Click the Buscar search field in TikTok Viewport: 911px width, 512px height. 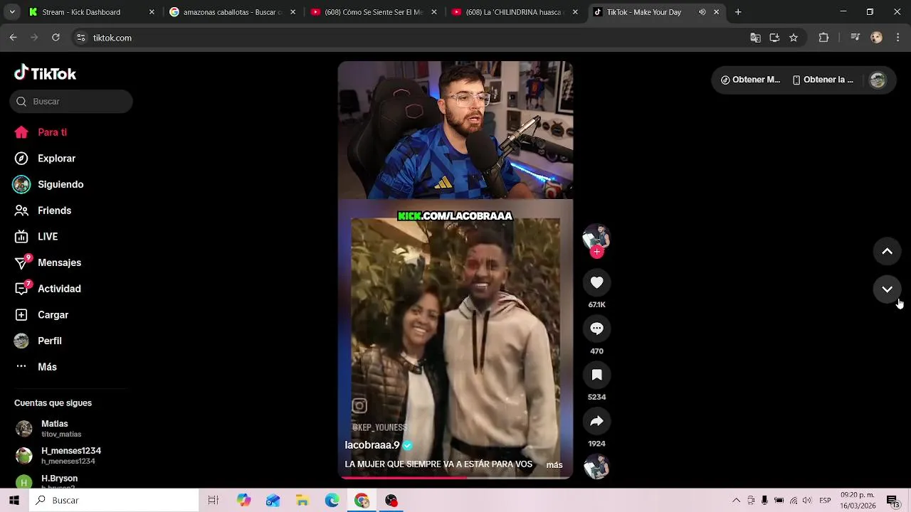point(71,101)
